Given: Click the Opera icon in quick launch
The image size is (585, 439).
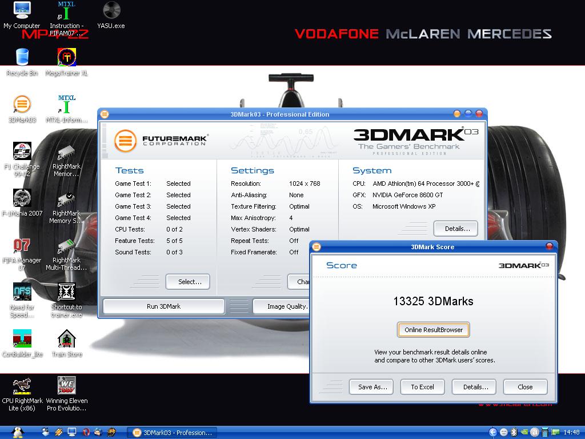Looking at the screenshot, I should (x=86, y=432).
